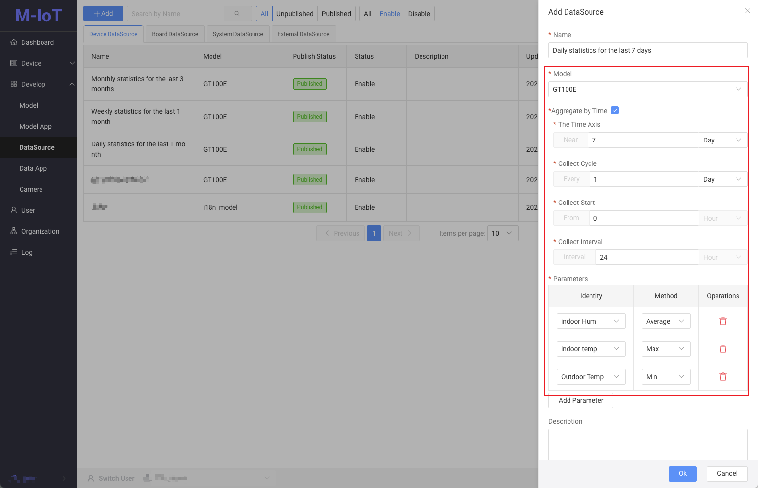
Task: Close the Add DataSource panel
Action: coord(747,11)
